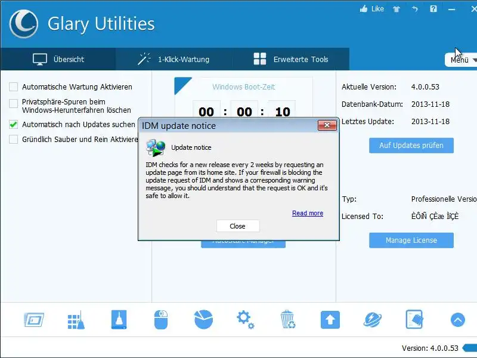Click the boot time seconds digit 10

pos(283,112)
